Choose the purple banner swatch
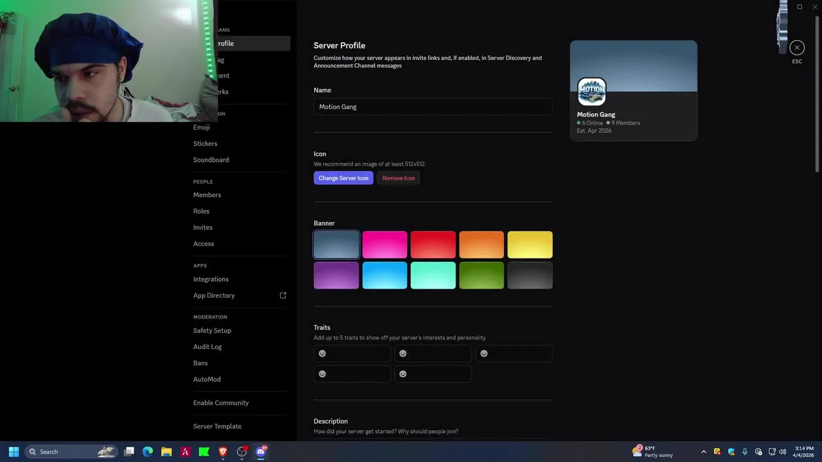The image size is (822, 462). (x=337, y=275)
